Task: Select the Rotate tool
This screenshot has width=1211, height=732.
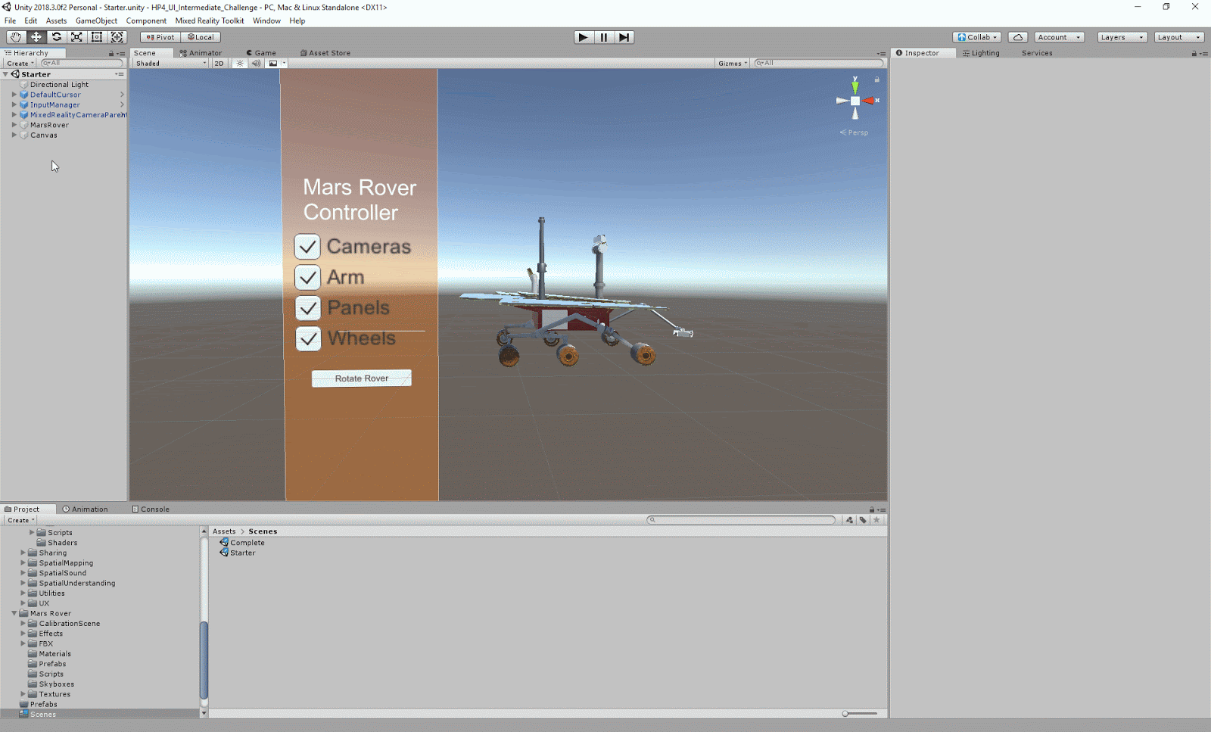Action: pyautogui.click(x=56, y=37)
